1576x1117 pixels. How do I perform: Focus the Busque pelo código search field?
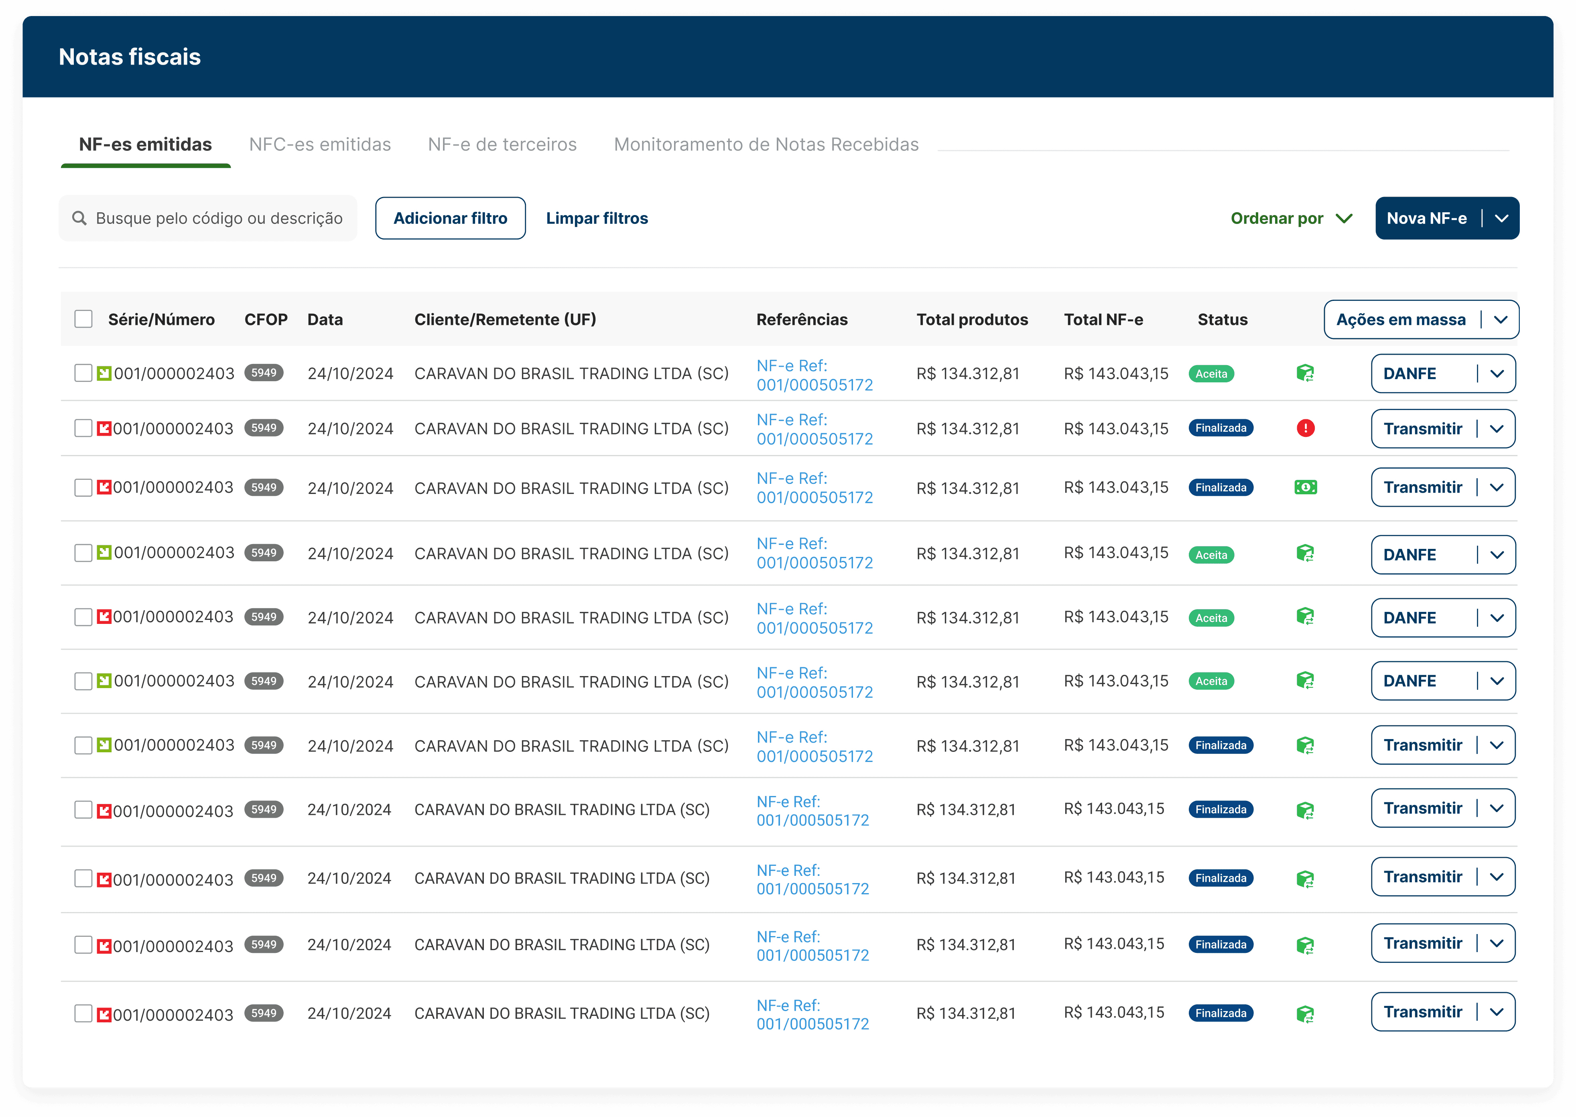208,219
